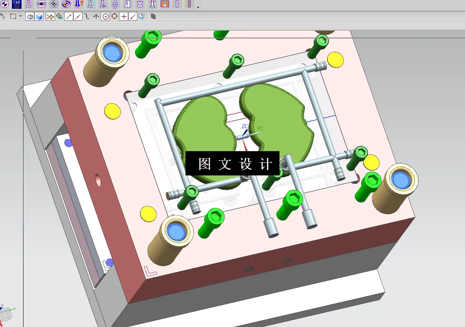This screenshot has width=465, height=327.
Task: Click the Point on Surface icon with red dot
Action: click(x=142, y=16)
